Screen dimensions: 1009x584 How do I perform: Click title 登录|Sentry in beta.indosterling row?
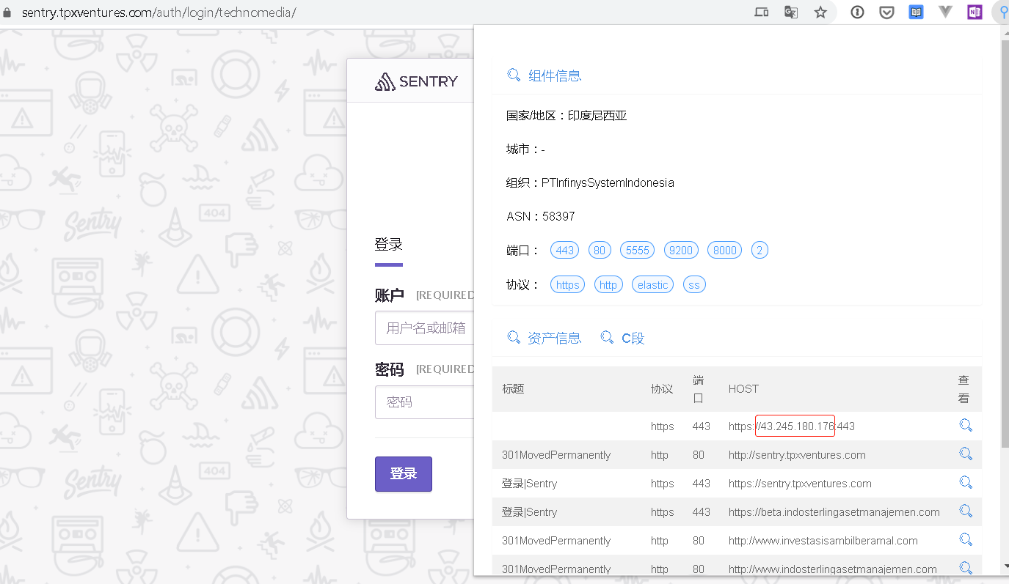point(529,512)
